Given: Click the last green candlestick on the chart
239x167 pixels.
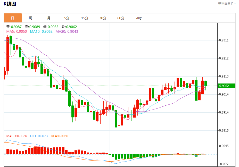Looking at the screenshot, I should click(206, 83).
